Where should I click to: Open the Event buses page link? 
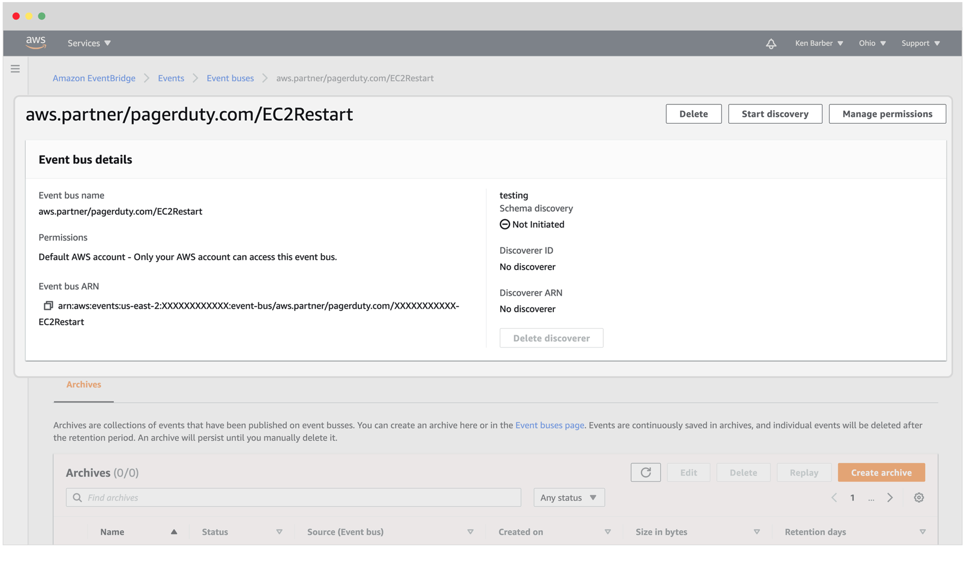point(549,425)
